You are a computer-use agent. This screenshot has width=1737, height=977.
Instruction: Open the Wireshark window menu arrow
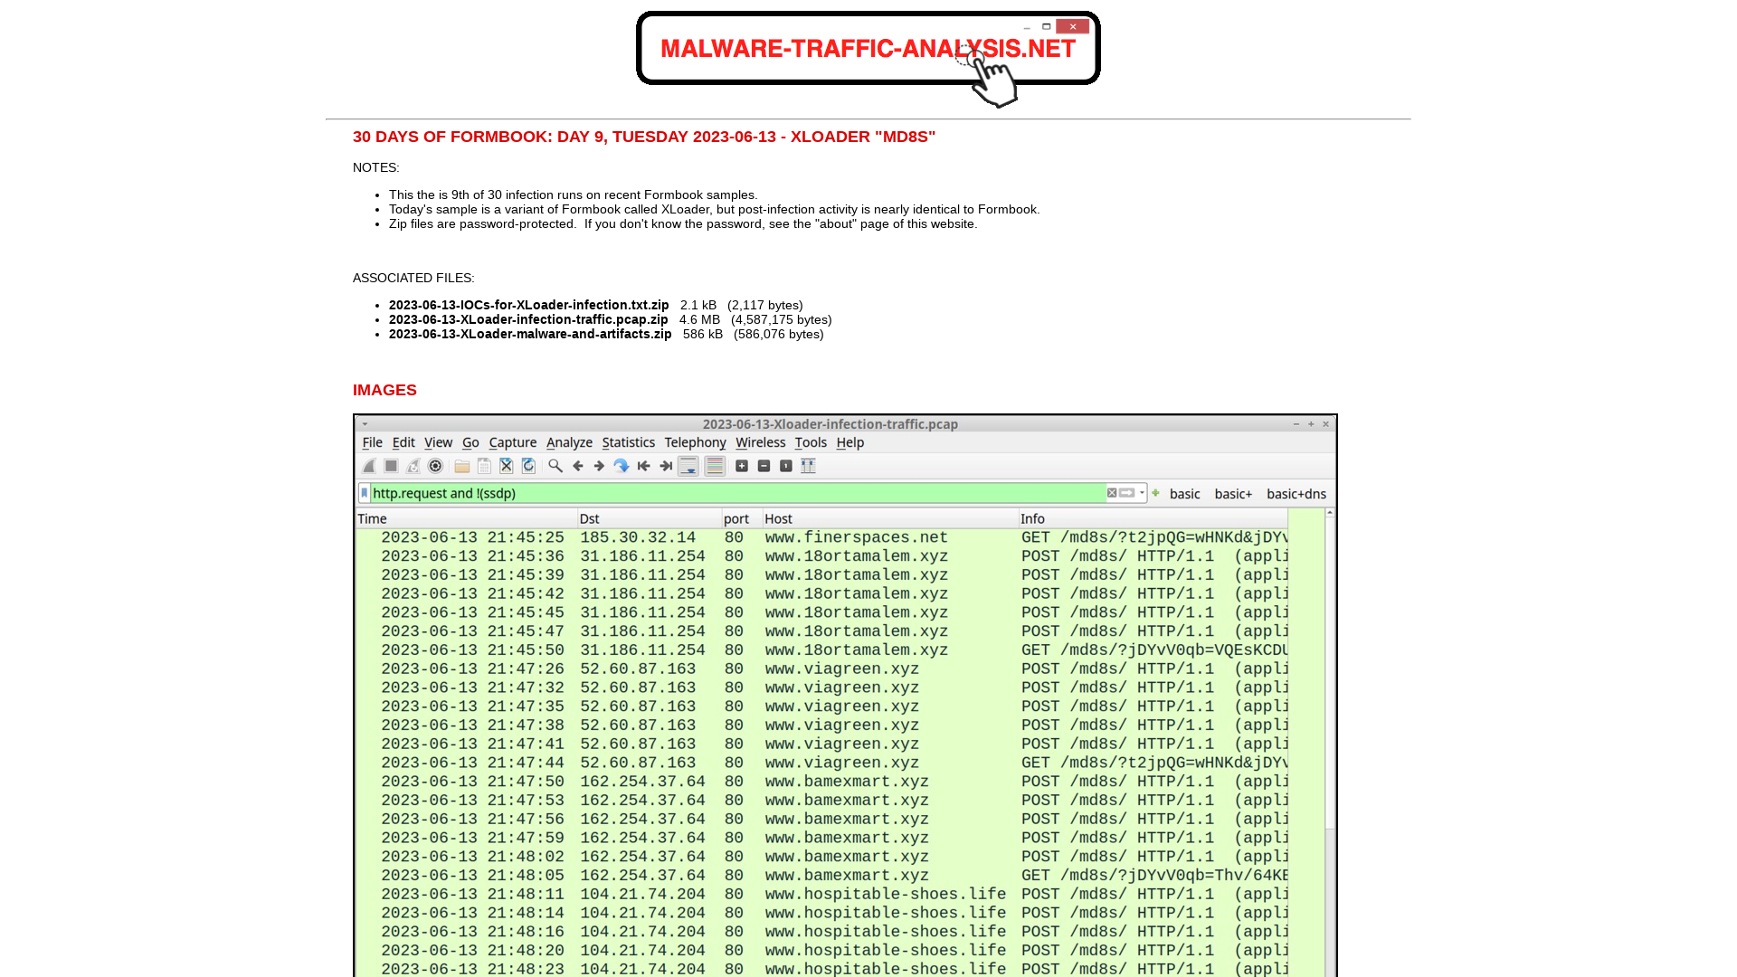click(x=365, y=423)
